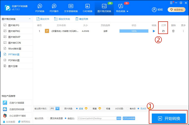Click the 状态 column header

point(134,25)
